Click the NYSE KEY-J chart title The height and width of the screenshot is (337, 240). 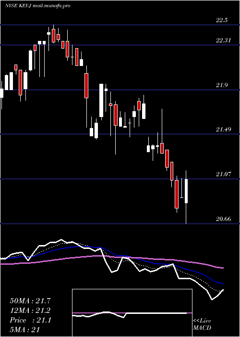tap(38, 6)
